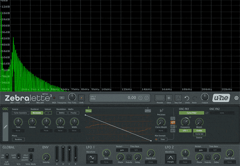The width and height of the screenshot is (240, 166).
Task: Click the Save preset icon
Action: point(169,98)
